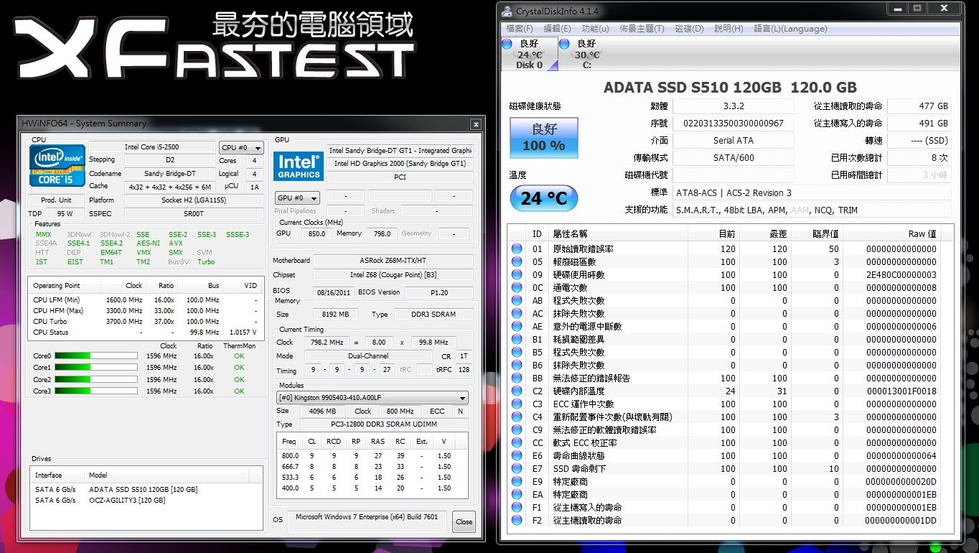This screenshot has height=553, width=979.
Task: Click the status orb for attribute AB 程式失敗次數
Action: 517,301
